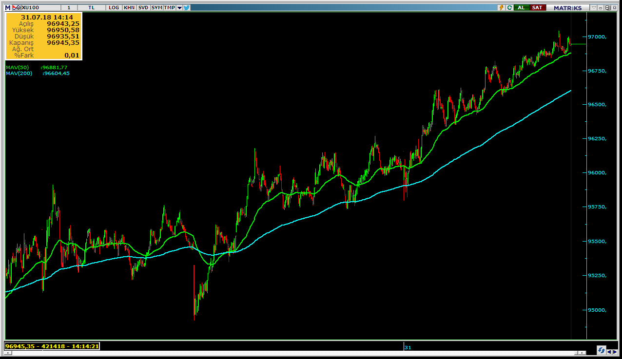
Task: Click the green C refresh icon
Action: 509,7
